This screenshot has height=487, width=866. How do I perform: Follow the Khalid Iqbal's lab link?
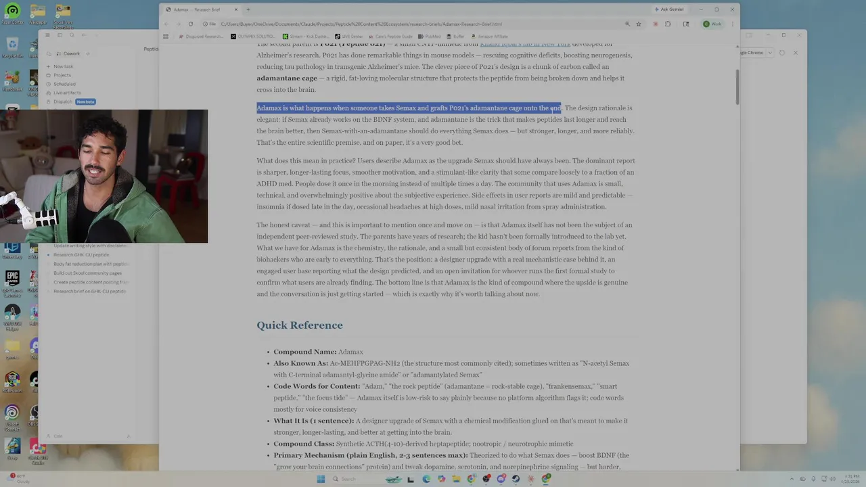point(525,44)
